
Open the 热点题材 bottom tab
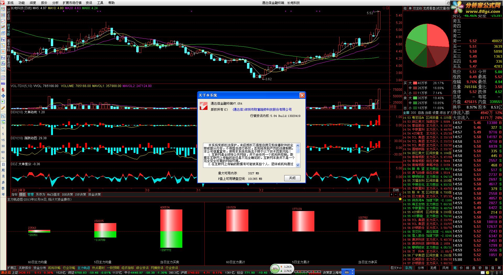pyautogui.click(x=98, y=268)
